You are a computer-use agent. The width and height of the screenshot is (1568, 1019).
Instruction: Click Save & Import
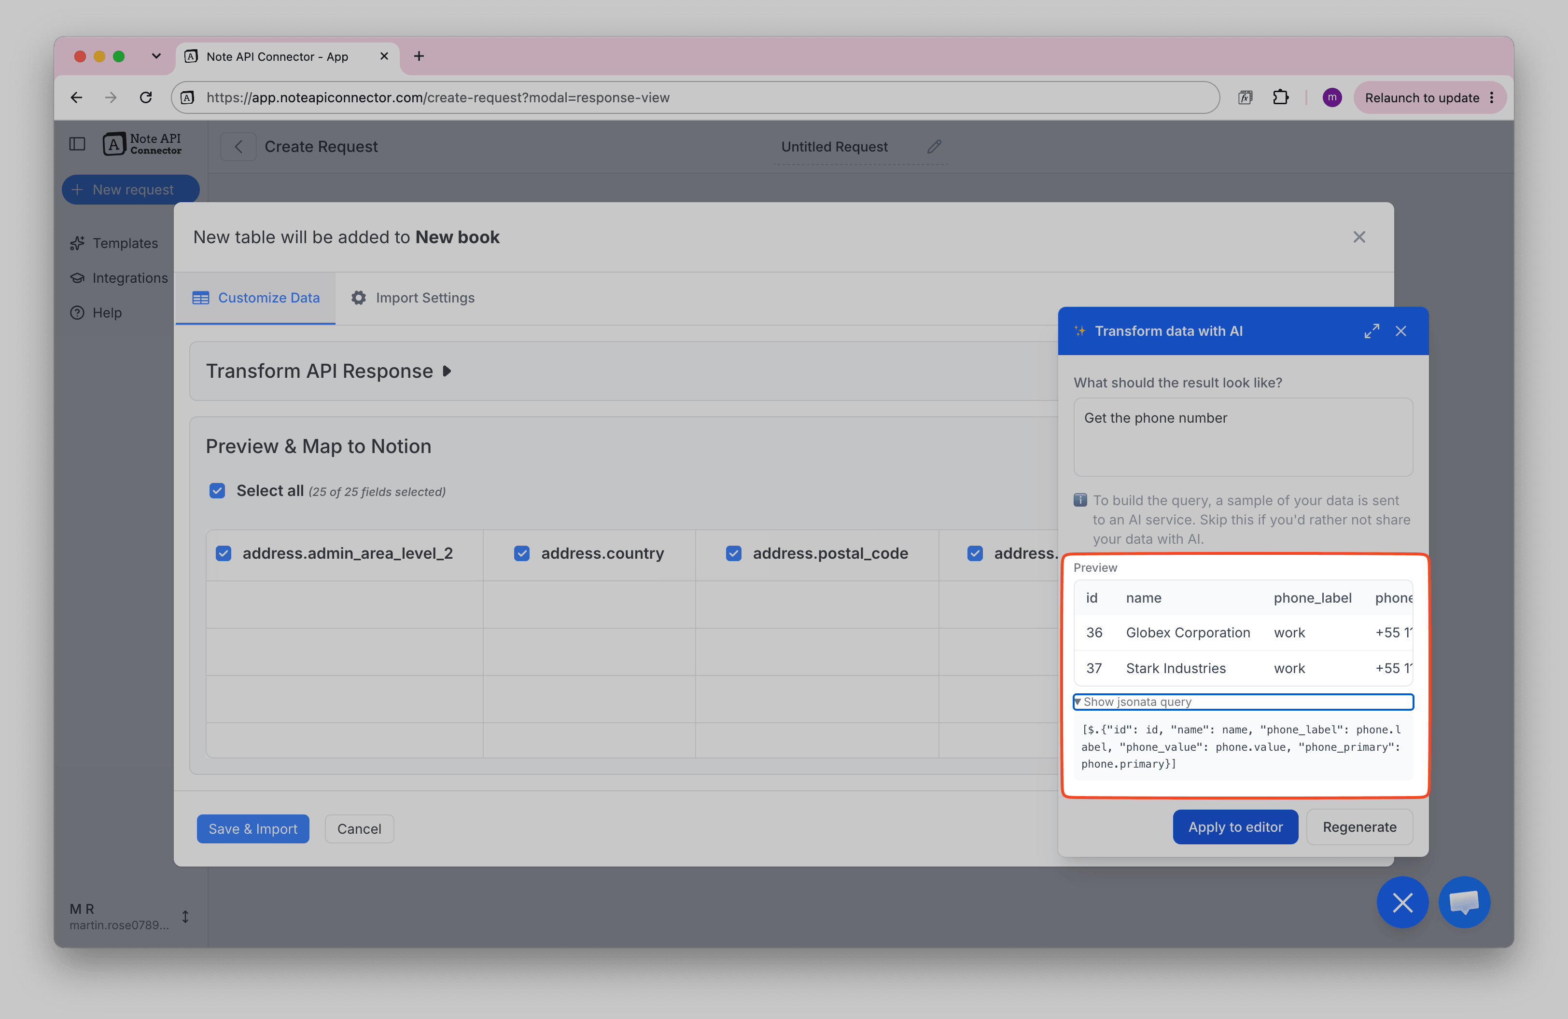point(253,829)
